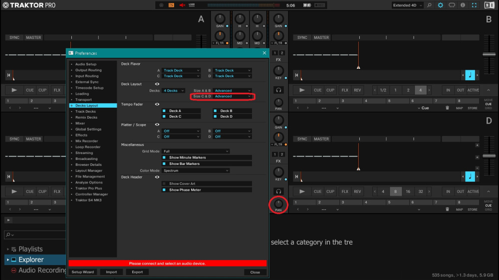The height and width of the screenshot is (280, 499).
Task: Click the MASTER button on Deck D
Action: click(321, 139)
